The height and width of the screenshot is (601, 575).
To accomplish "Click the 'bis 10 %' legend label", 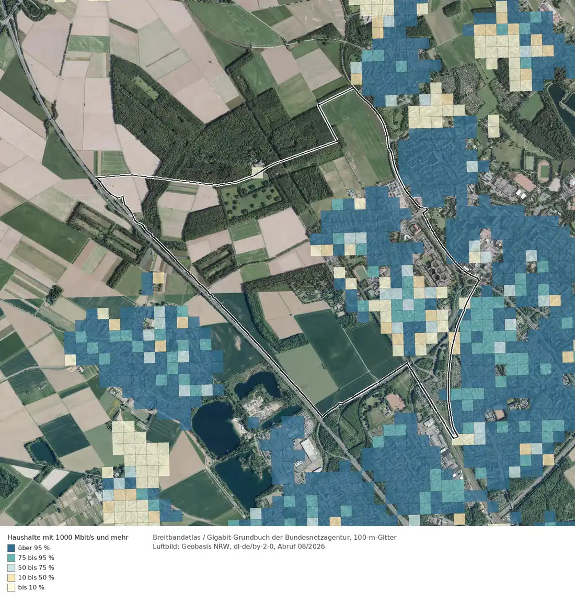I will coord(31,587).
